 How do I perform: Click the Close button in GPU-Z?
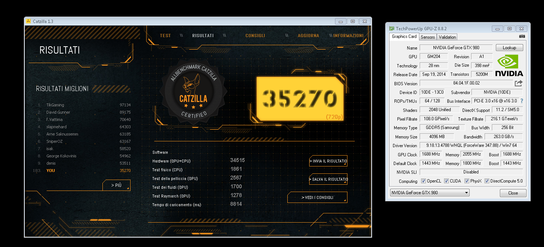coord(513,193)
